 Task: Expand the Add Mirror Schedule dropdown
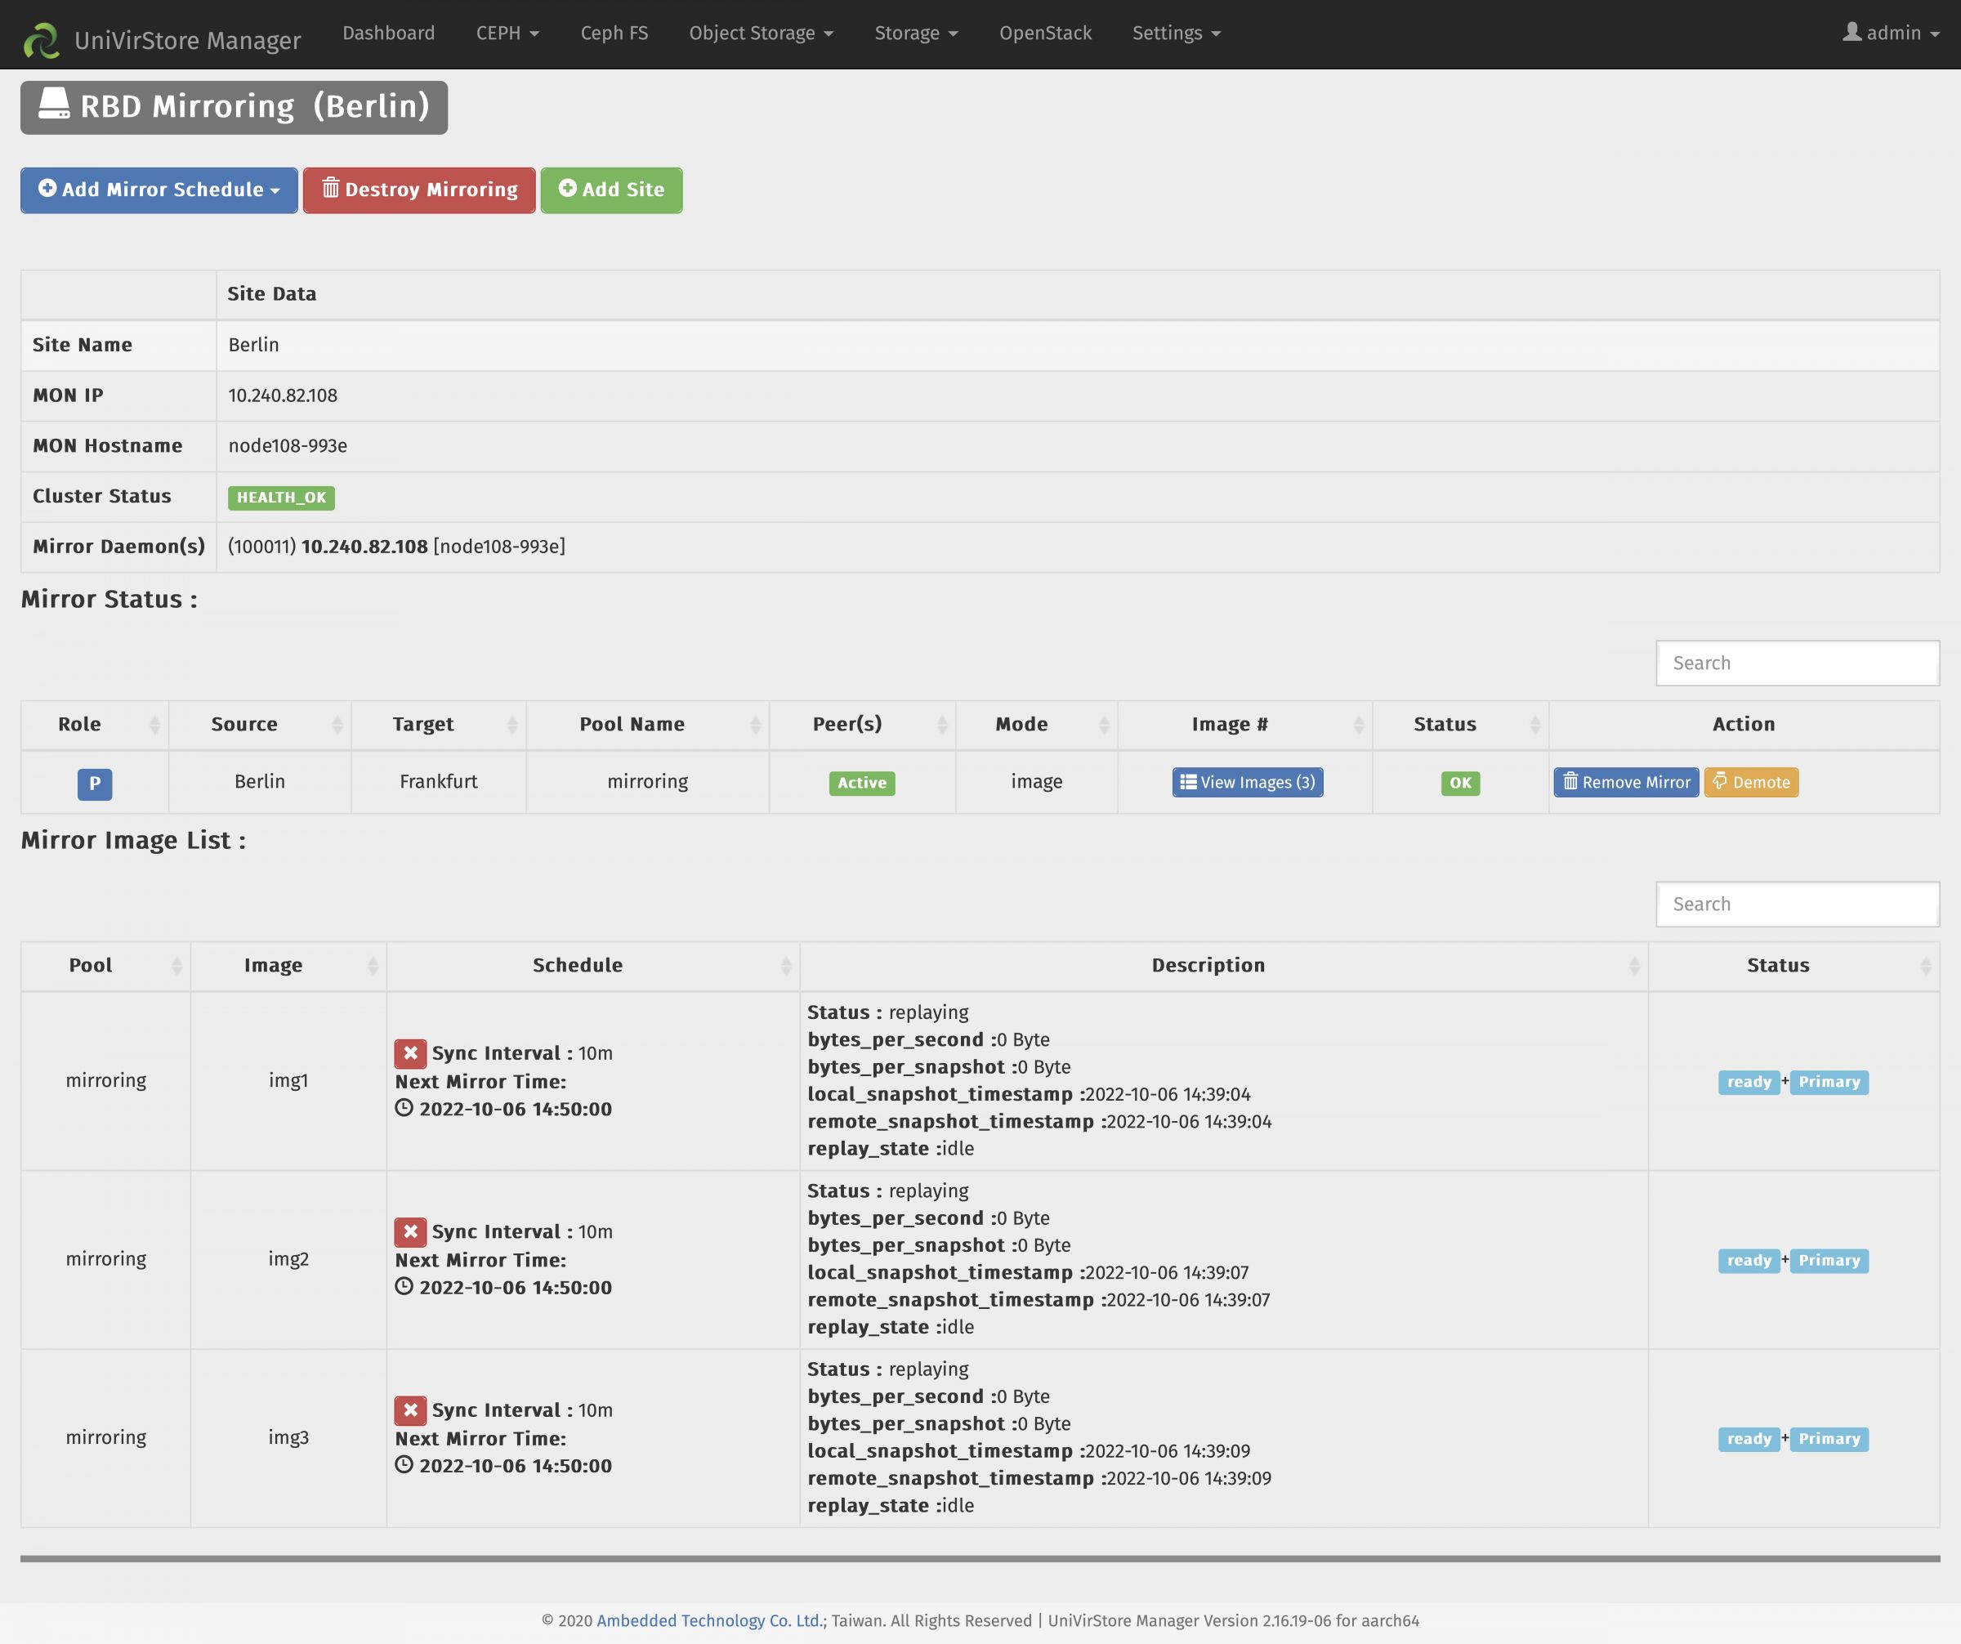[159, 190]
